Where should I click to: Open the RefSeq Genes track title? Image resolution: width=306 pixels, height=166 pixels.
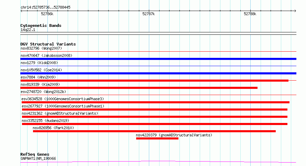[x=35, y=154]
